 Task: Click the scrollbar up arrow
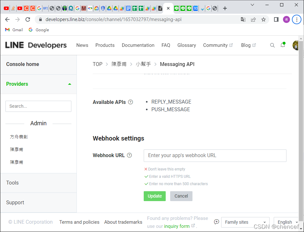301,38
